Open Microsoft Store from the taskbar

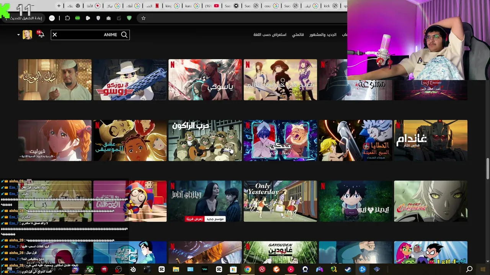pos(233,270)
